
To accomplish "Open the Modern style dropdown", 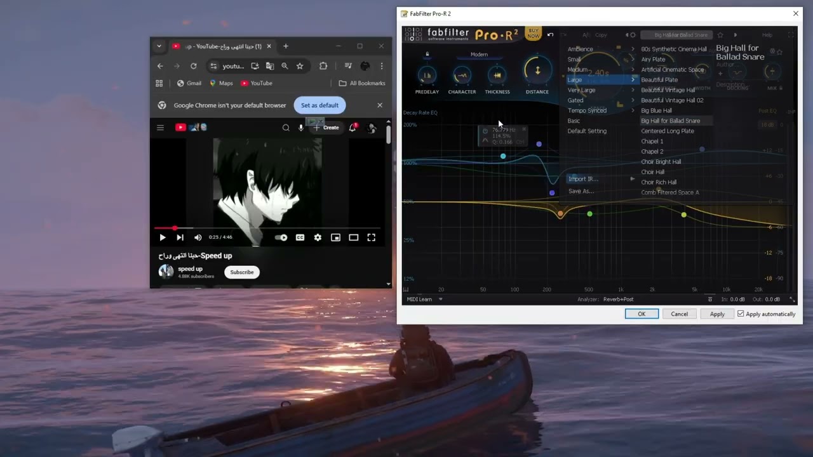I will pos(479,55).
